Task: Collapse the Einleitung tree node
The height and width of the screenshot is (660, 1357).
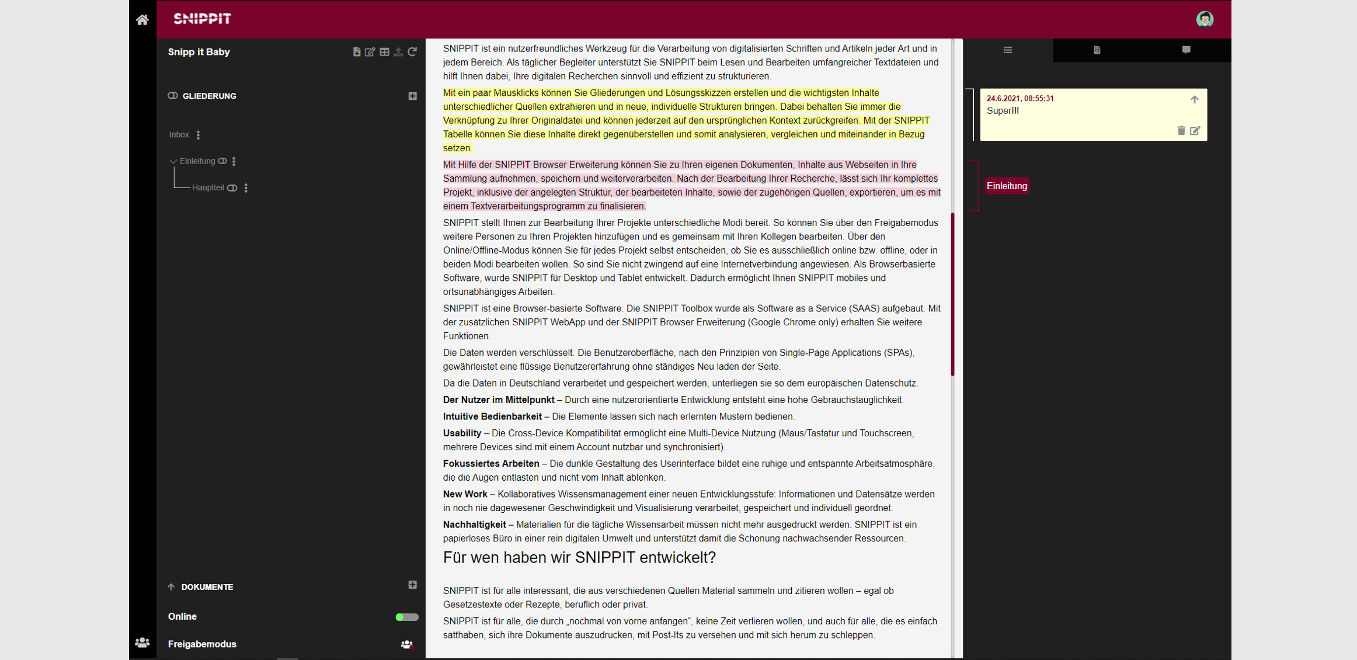Action: click(x=173, y=161)
